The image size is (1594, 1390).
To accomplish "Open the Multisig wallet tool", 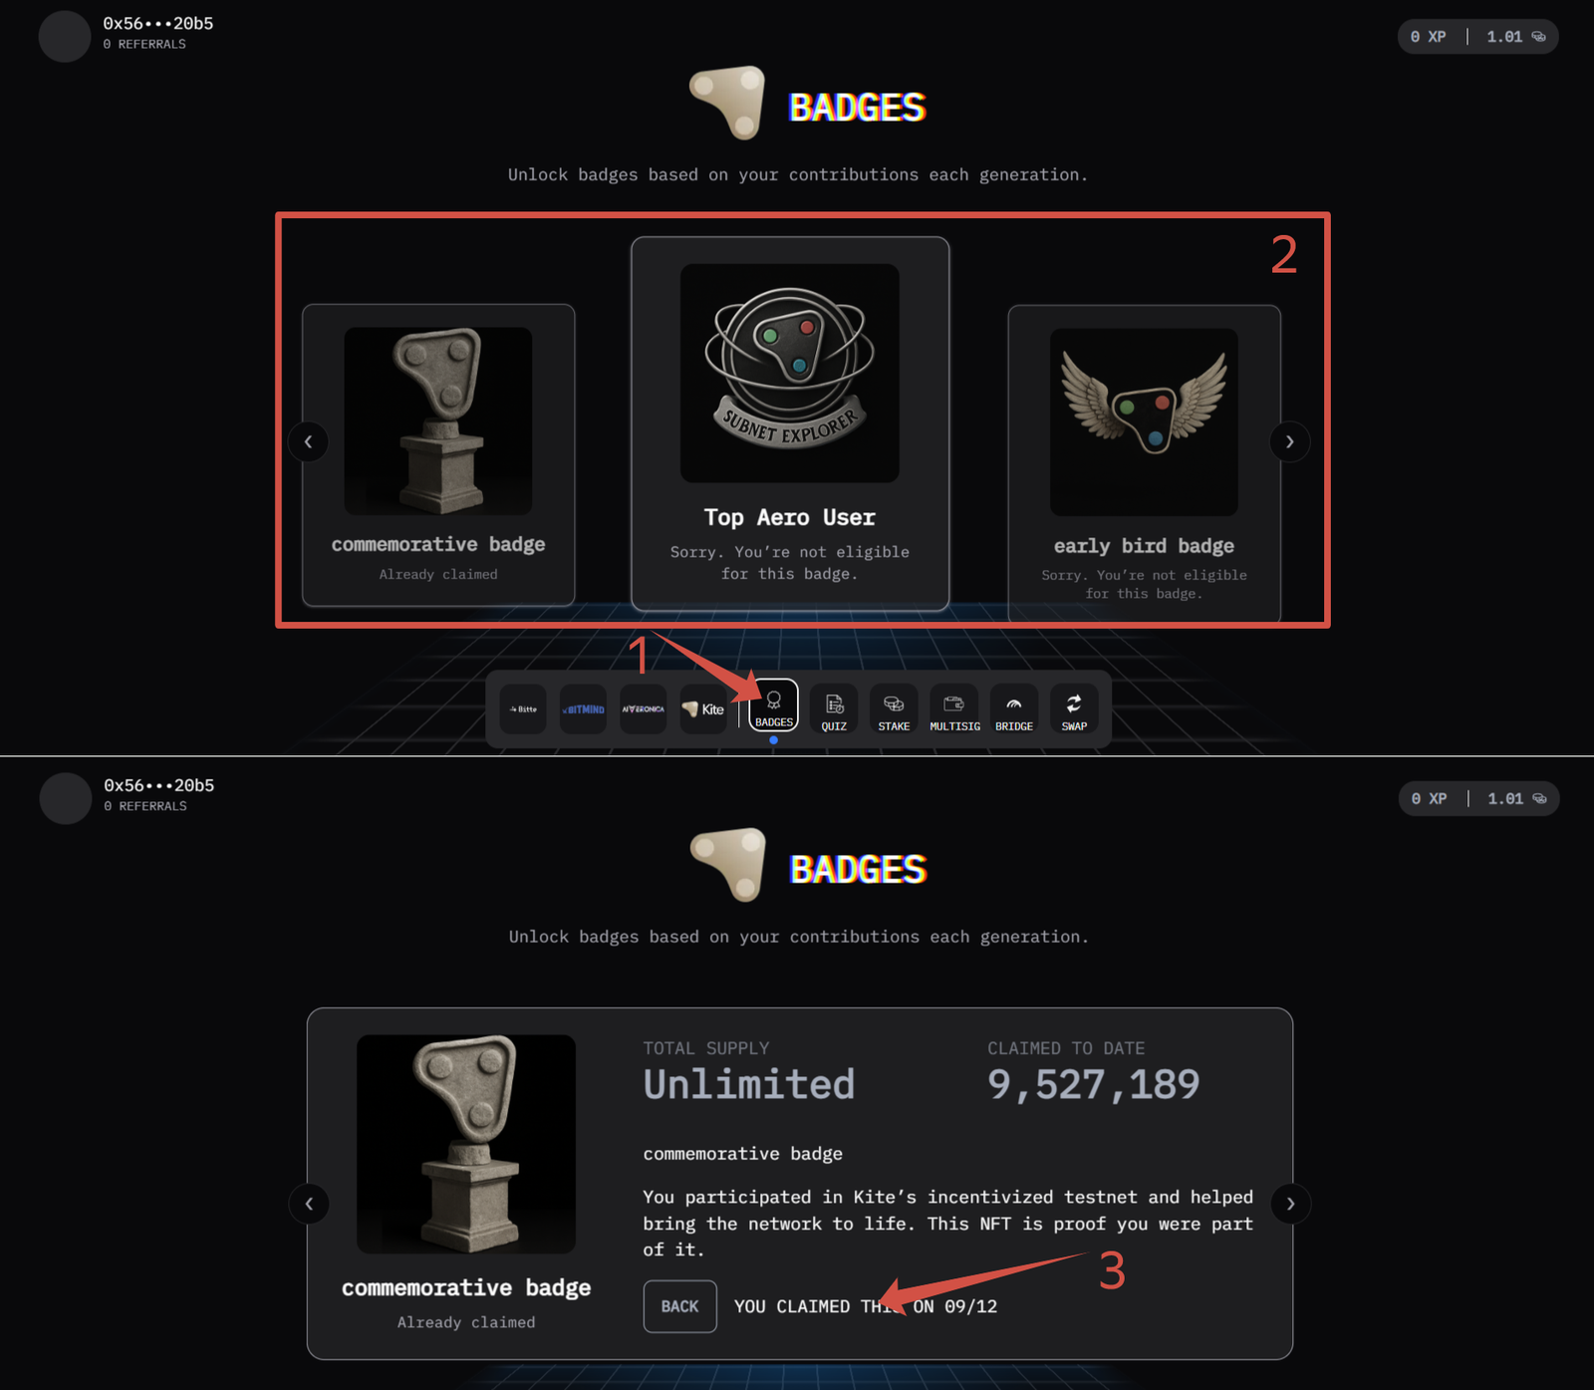I will [954, 709].
